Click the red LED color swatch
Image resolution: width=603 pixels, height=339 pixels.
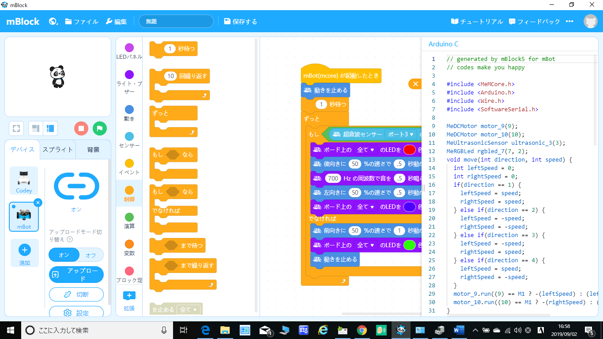point(409,150)
